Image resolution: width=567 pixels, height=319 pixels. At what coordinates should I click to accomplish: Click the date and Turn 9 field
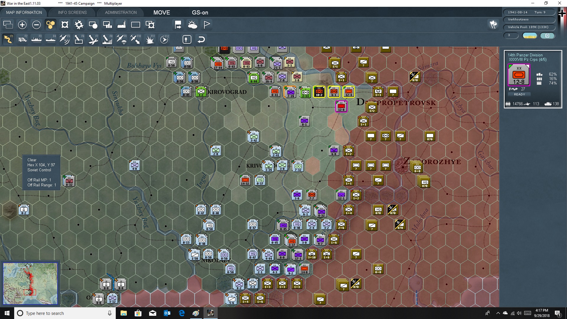tap(529, 12)
